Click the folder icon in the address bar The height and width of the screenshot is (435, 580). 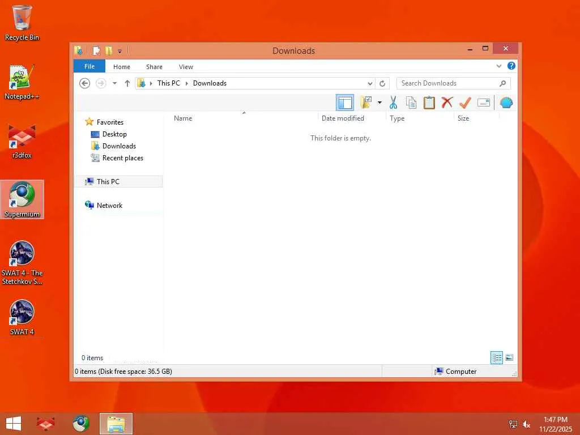click(x=141, y=83)
